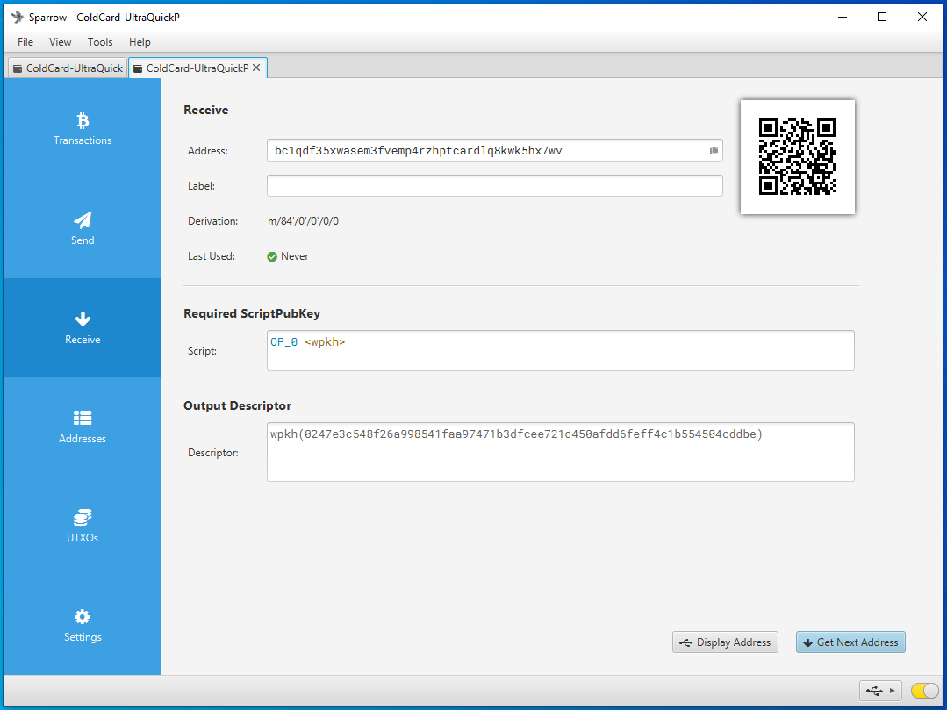Maximize the Sparrow window
The height and width of the screenshot is (710, 947).
pos(882,17)
